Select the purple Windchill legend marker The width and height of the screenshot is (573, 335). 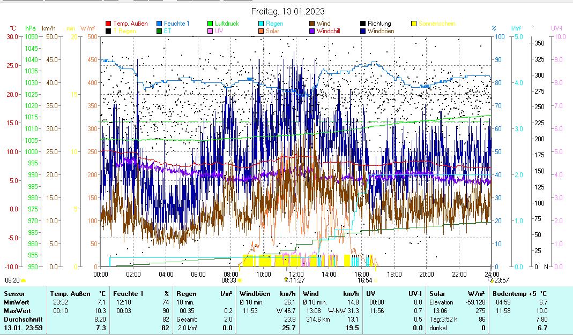312,31
